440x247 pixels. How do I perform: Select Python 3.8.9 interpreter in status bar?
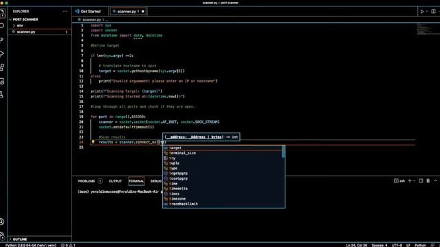tap(31, 245)
